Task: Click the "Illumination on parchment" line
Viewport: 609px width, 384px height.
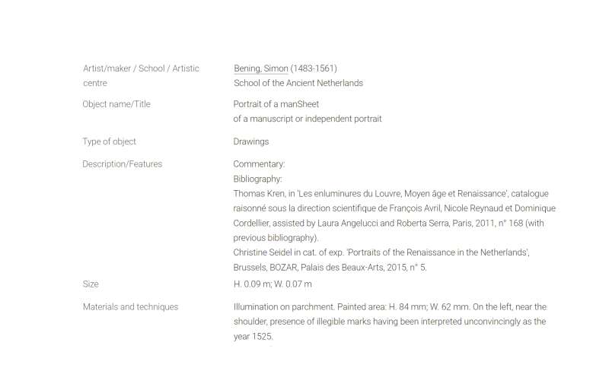Action: pyautogui.click(x=390, y=307)
